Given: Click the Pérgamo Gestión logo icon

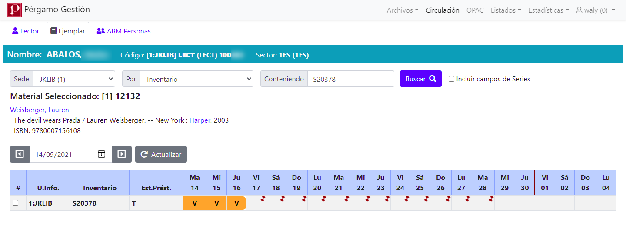Looking at the screenshot, I should pyautogui.click(x=14, y=10).
